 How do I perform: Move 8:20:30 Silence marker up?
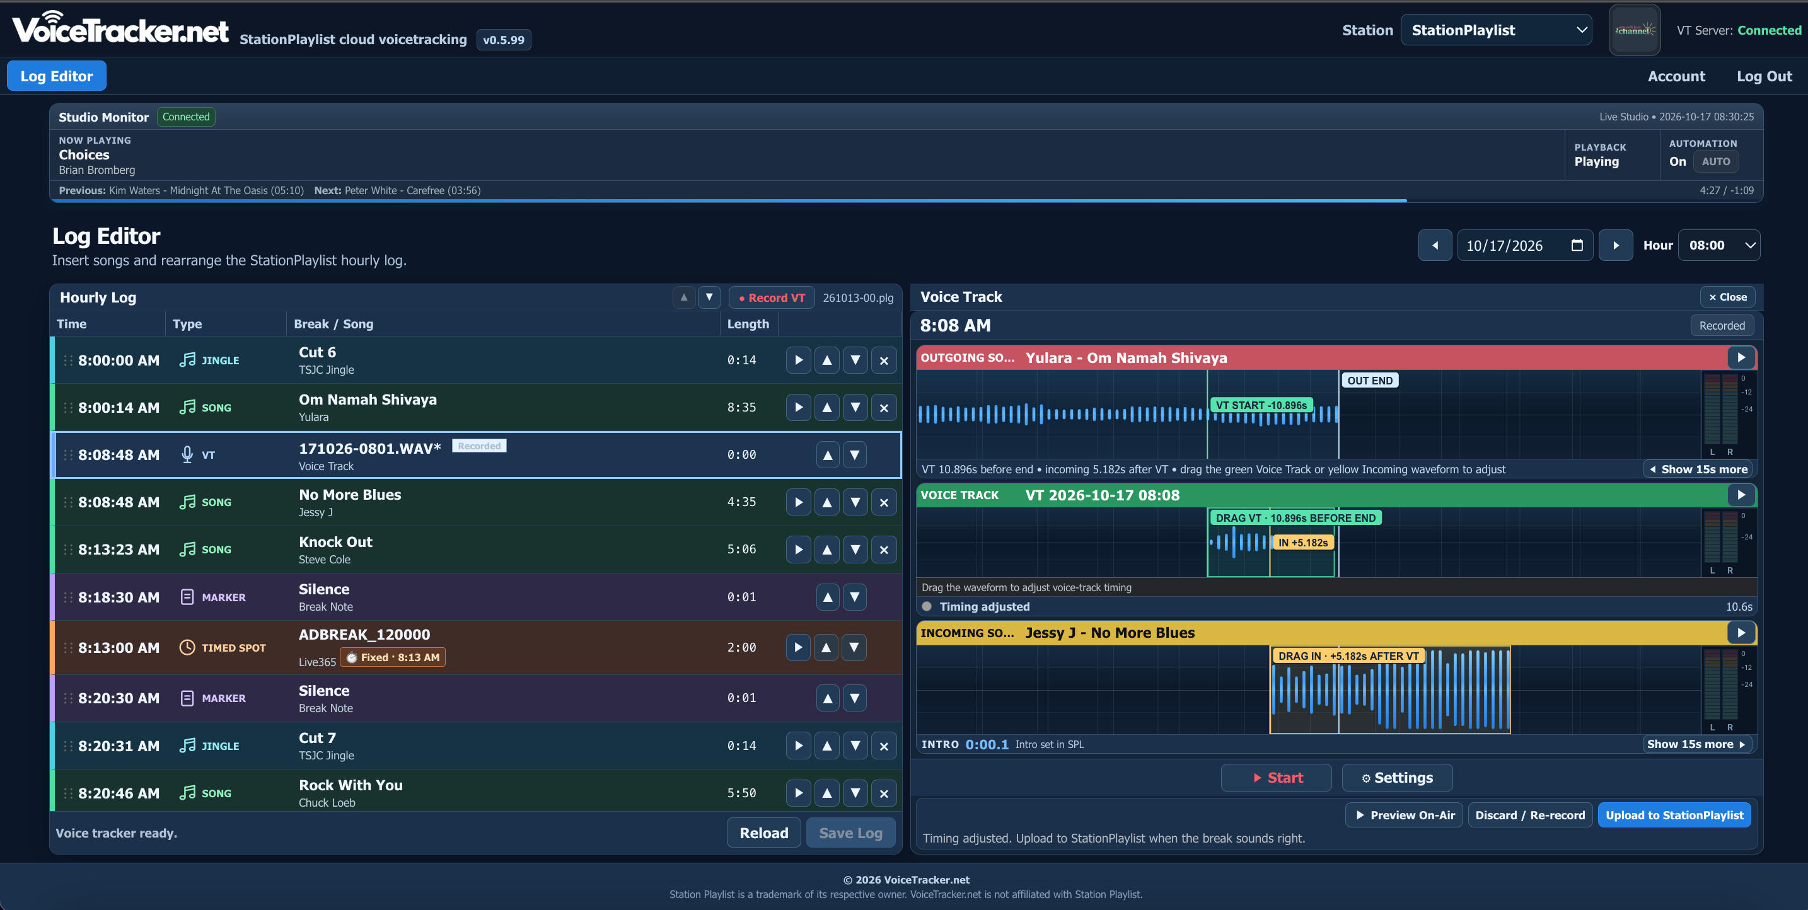point(828,698)
